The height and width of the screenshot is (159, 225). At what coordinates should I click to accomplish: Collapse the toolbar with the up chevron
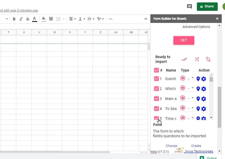tap(146, 19)
